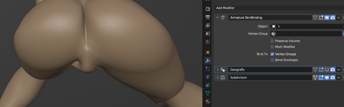Toggle viewport display for Geografts modifier
This screenshot has width=344, height=107.
click(x=327, y=70)
